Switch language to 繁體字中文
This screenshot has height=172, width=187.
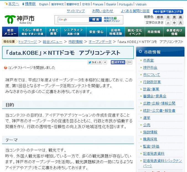point(73,4)
